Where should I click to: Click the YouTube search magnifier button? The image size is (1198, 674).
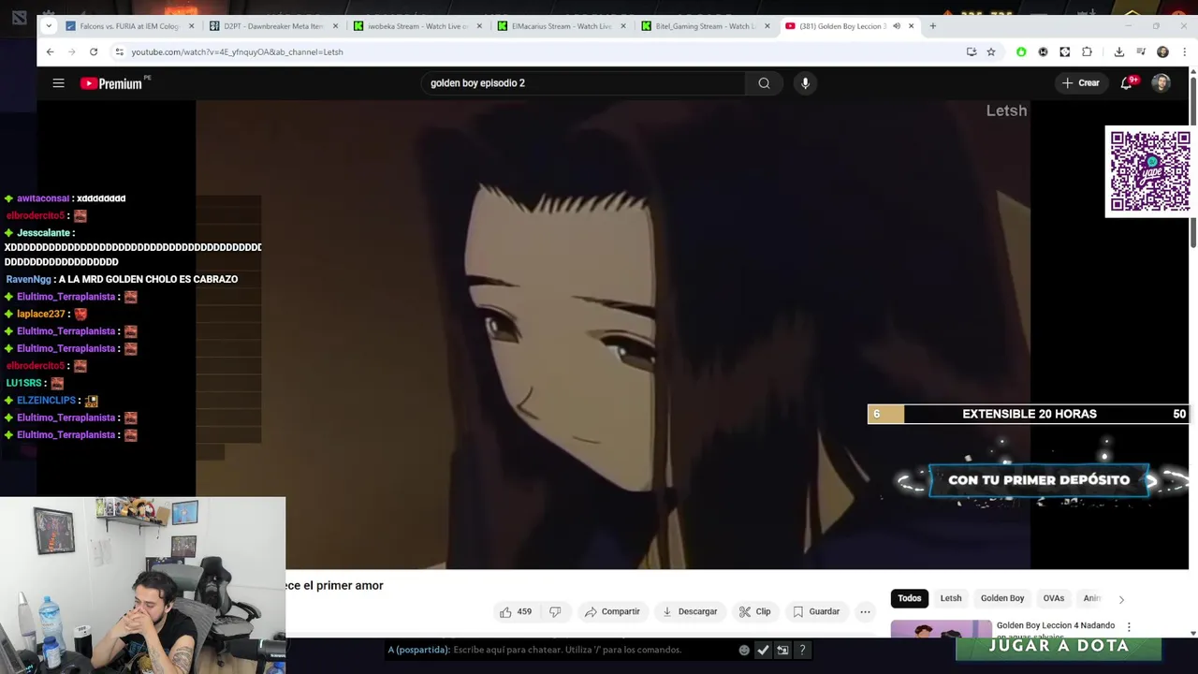point(764,83)
